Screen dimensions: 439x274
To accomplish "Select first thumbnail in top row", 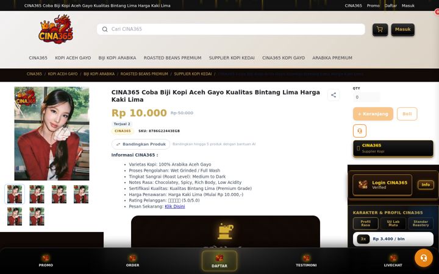I will coord(15,194).
